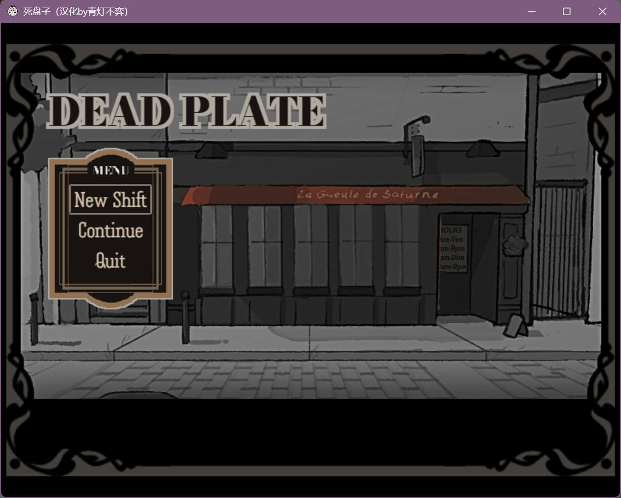Close the game window
Viewport: 621px width, 498px height.
pos(602,11)
